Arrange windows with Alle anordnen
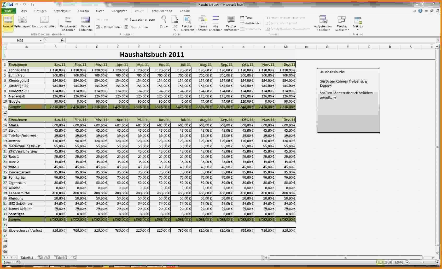This screenshot has width=442, height=269. (216, 24)
